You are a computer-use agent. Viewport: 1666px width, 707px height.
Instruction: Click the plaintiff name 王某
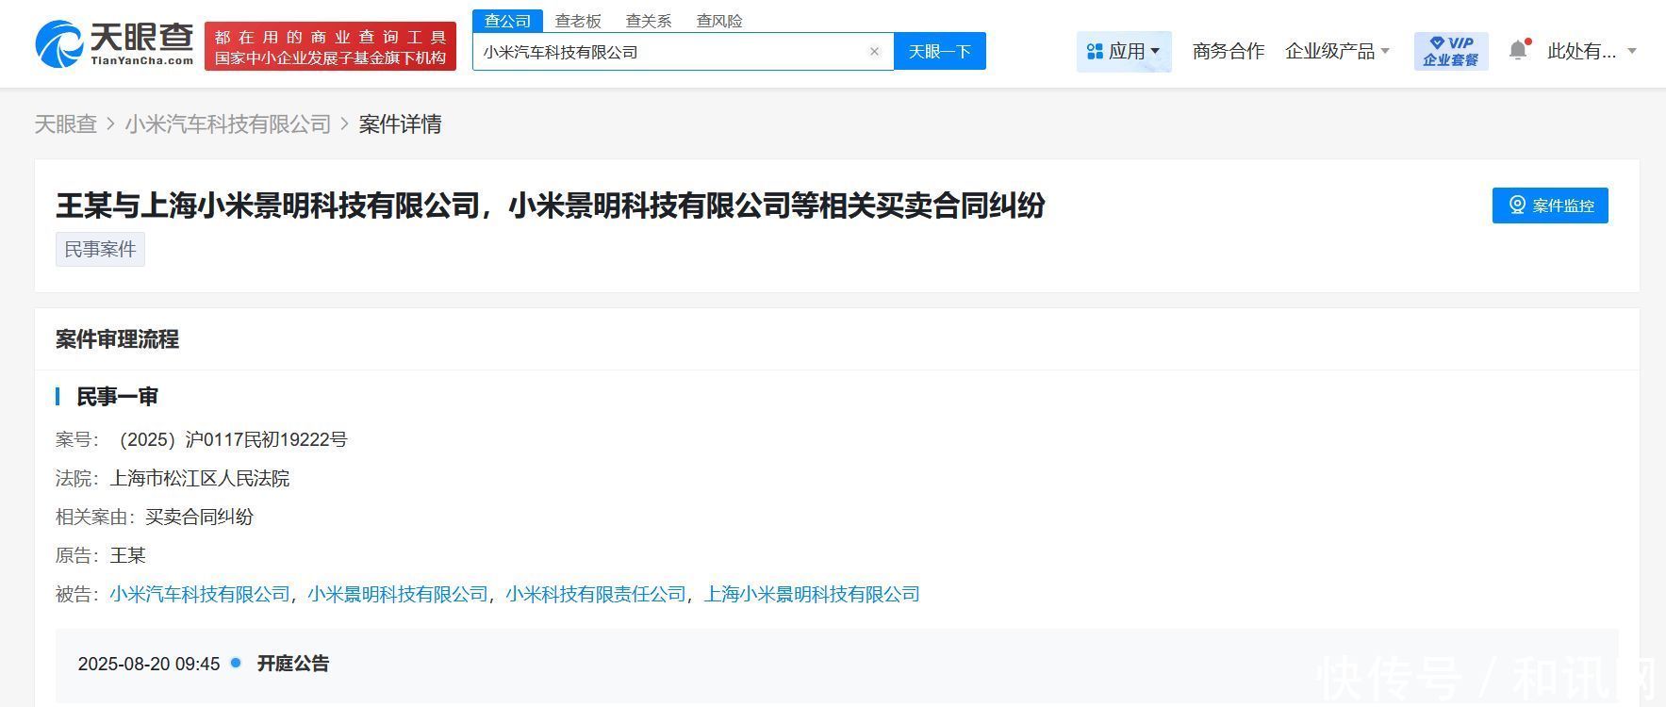click(x=128, y=555)
